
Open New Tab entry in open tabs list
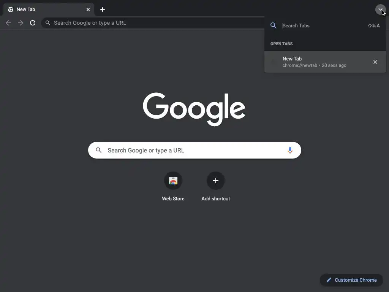point(325,62)
